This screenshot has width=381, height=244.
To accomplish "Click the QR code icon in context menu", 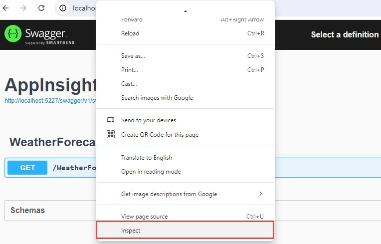I will pyautogui.click(x=111, y=134).
